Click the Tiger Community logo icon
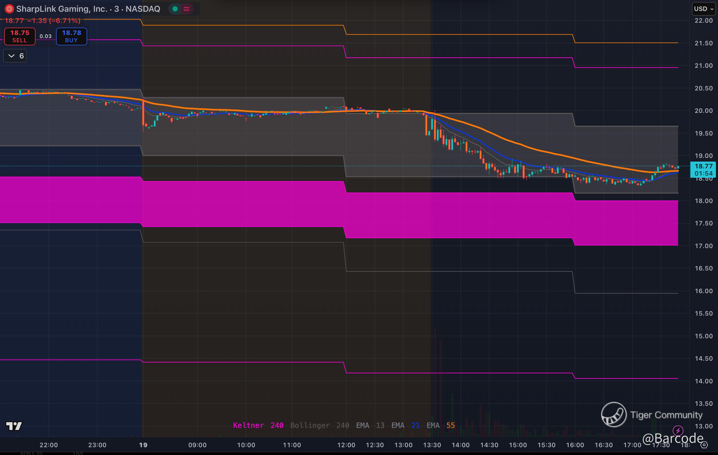Image resolution: width=718 pixels, height=455 pixels. [x=614, y=415]
